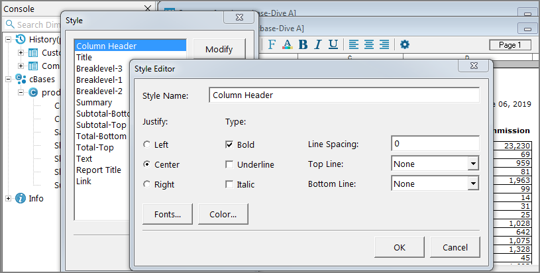Check the Italic checkbox

pos(229,184)
